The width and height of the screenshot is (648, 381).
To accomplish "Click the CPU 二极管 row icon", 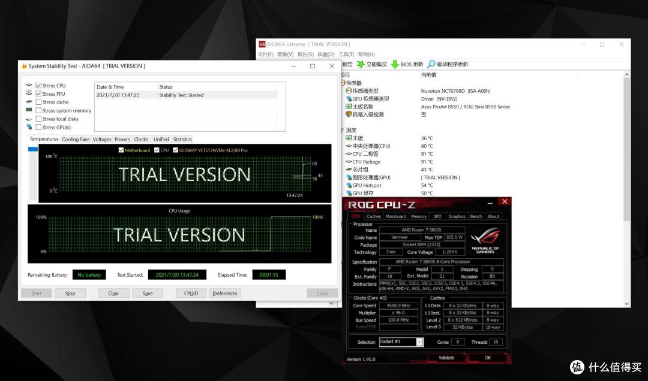I will (x=349, y=153).
